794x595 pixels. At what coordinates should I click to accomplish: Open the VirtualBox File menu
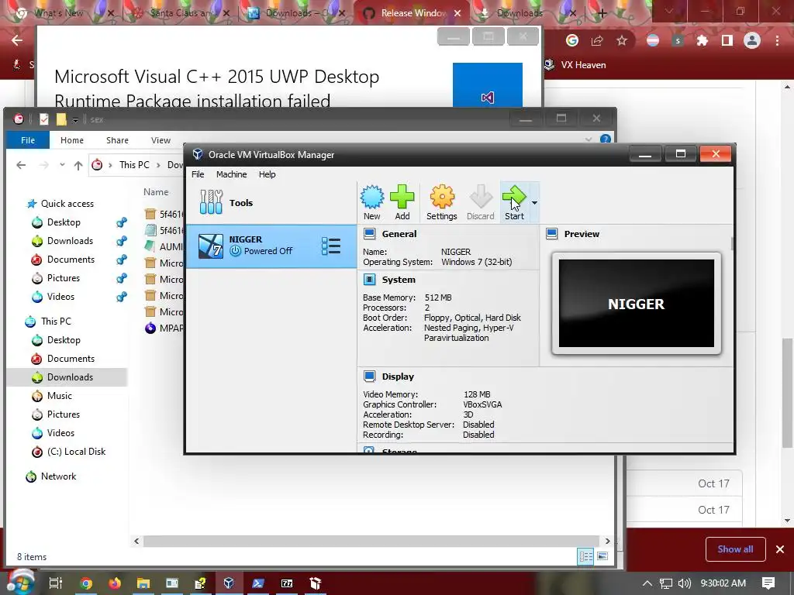pyautogui.click(x=198, y=174)
